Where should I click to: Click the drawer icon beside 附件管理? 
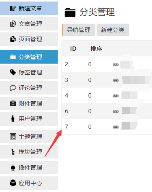(x=13, y=103)
